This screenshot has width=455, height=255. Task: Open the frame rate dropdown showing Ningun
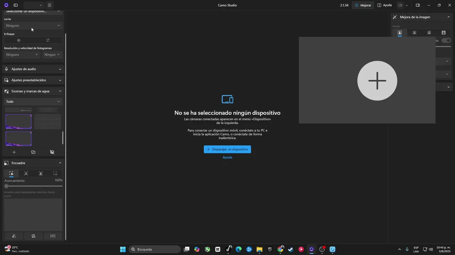52,55
